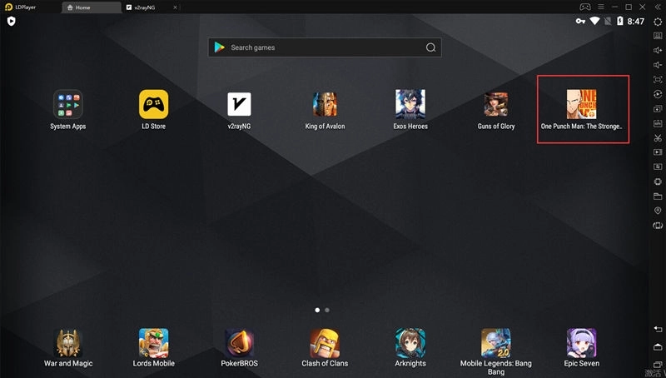Open the System Apps folder
This screenshot has width=666, height=378.
pyautogui.click(x=68, y=104)
